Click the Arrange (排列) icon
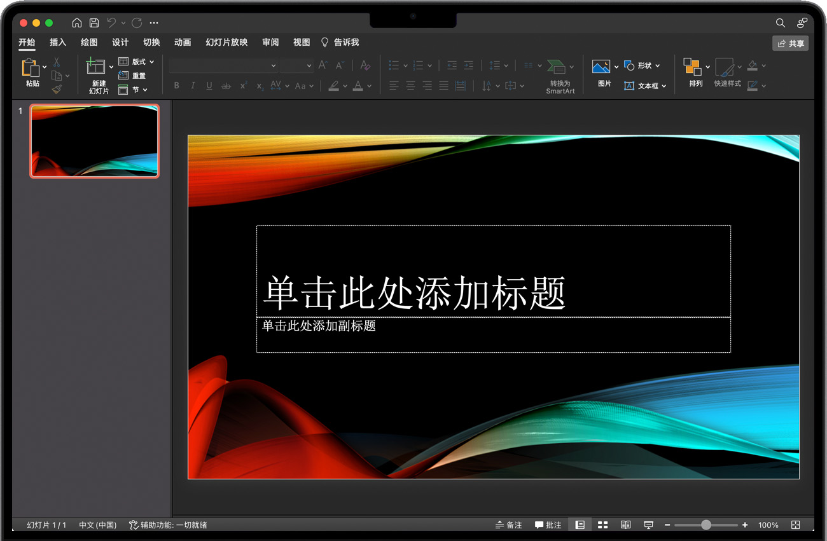Viewport: 827px width, 541px height. [x=692, y=67]
